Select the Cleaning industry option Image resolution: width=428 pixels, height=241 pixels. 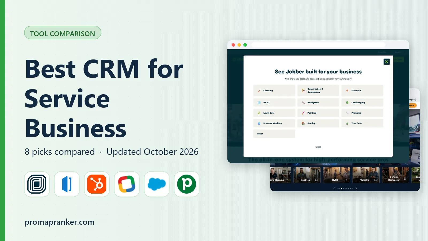click(274, 91)
